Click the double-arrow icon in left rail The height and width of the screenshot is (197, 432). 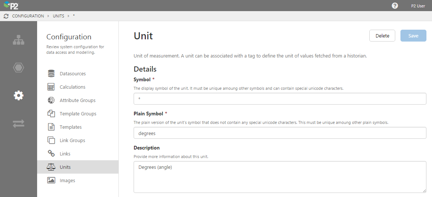(x=19, y=124)
